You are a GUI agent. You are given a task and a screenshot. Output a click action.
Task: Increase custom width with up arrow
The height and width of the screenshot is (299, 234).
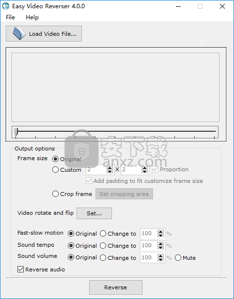[110, 168]
